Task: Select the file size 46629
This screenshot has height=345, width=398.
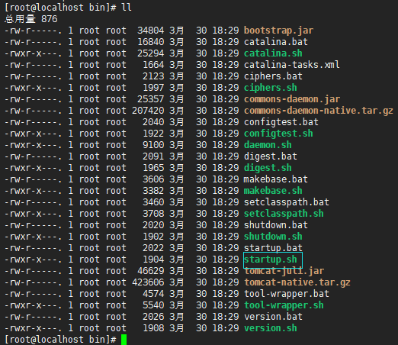Action: (x=151, y=271)
